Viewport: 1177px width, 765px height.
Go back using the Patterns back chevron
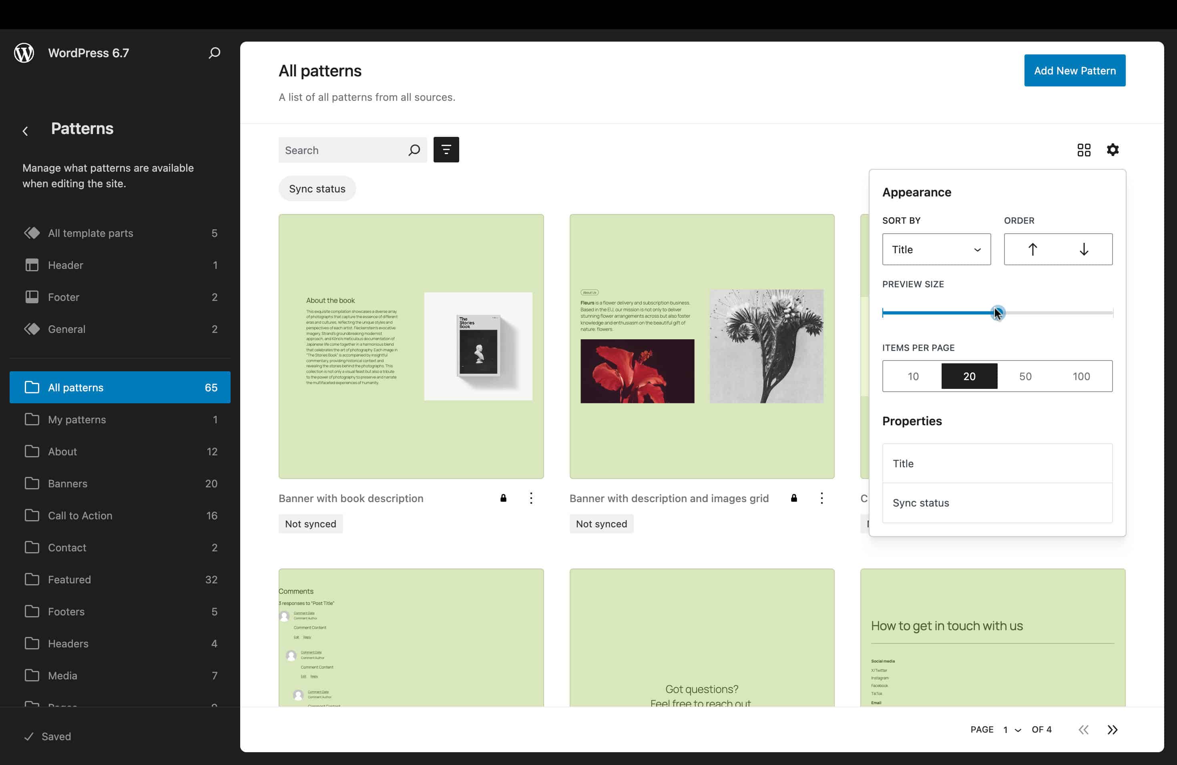click(25, 131)
